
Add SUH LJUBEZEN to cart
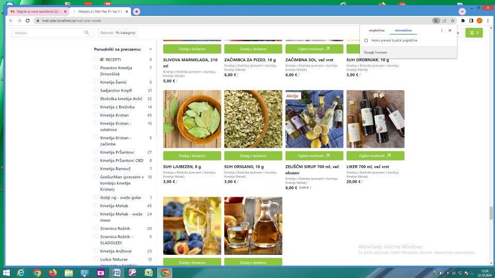coord(192,155)
